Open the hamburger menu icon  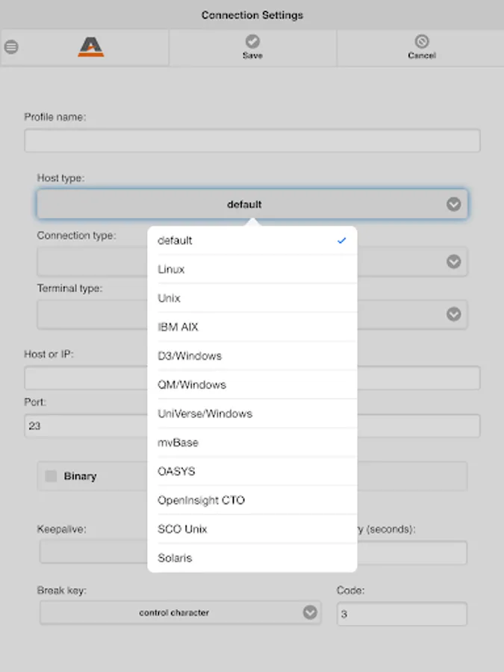(11, 47)
